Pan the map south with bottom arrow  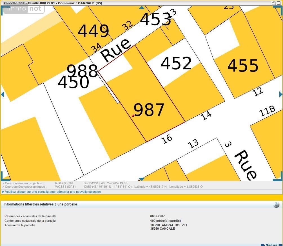[x=142, y=179]
